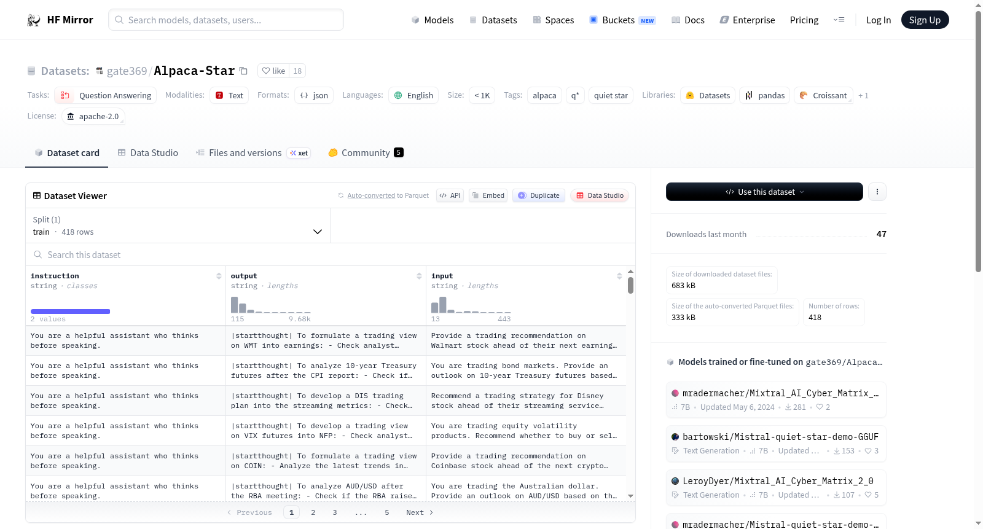Click the Duplicate button
983x529 pixels.
click(x=538, y=195)
